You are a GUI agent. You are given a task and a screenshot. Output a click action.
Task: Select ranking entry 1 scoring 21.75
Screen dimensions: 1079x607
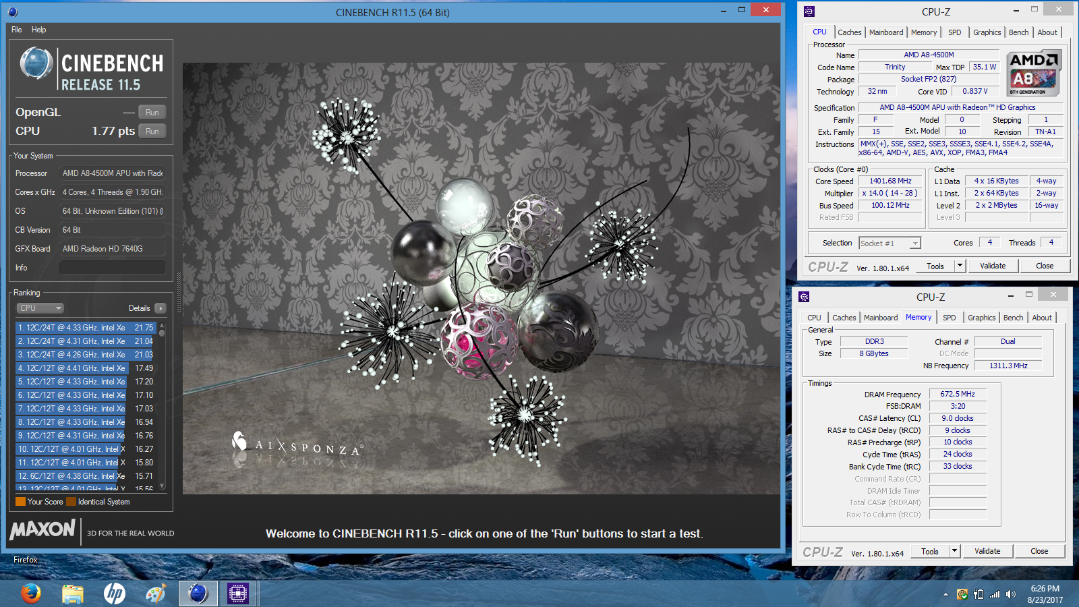tap(86, 328)
